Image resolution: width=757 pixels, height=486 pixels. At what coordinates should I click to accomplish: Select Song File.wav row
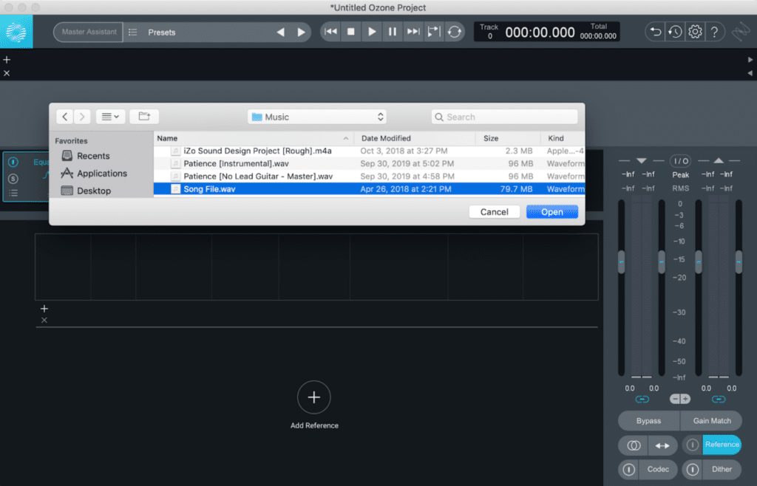(x=370, y=189)
